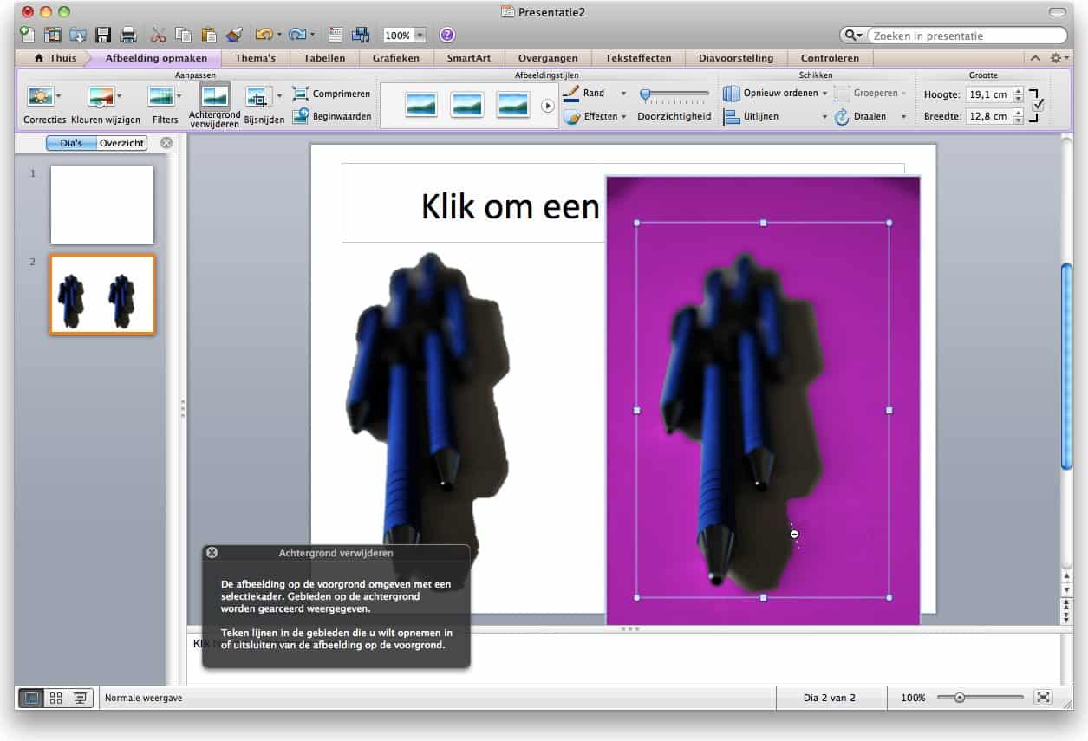
Task: Undo the last action
Action: pos(264,35)
